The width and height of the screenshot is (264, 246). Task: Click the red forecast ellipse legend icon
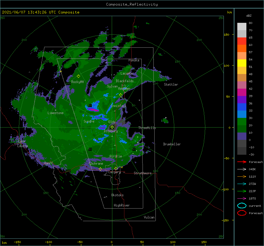[x=242, y=213]
